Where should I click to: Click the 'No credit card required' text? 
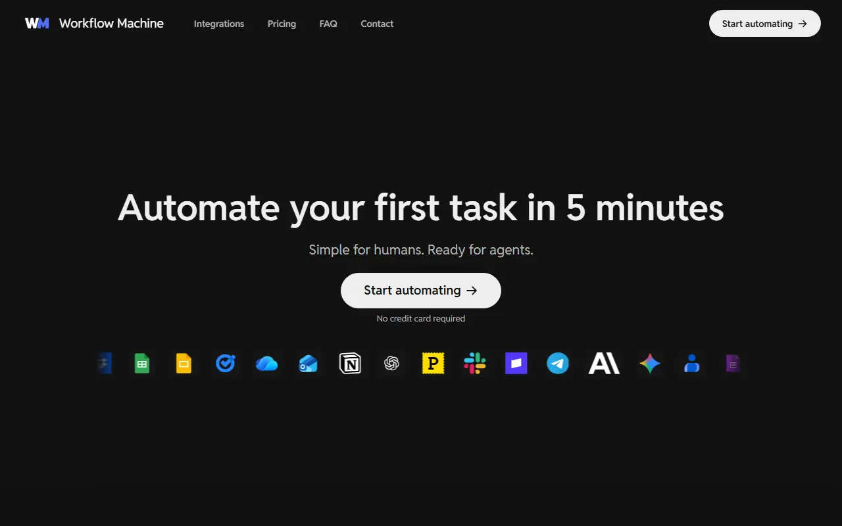click(421, 318)
